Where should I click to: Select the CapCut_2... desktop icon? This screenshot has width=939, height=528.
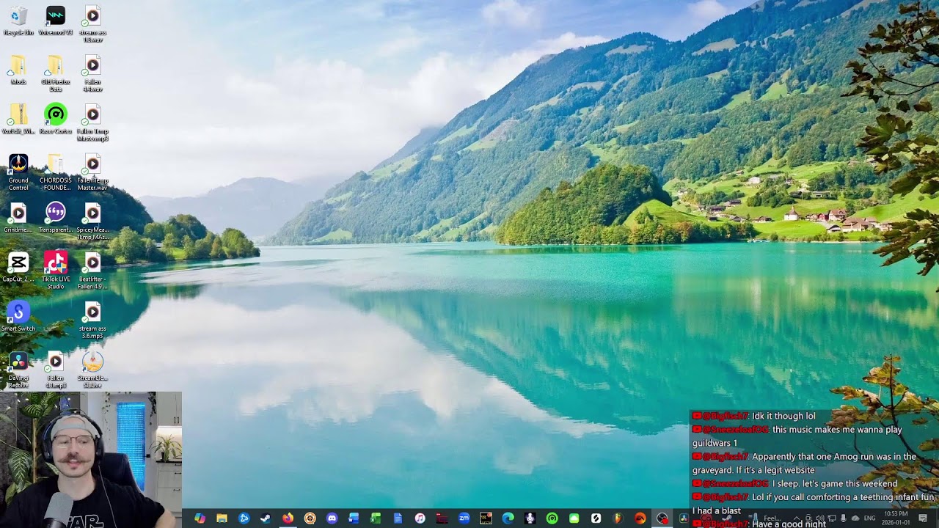[x=18, y=267]
